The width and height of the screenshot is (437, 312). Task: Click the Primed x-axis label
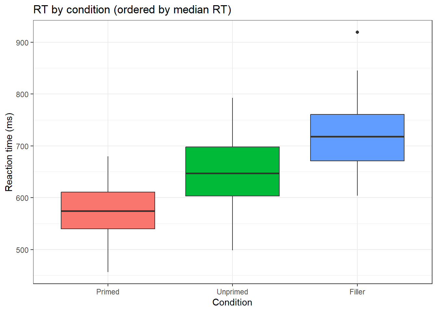click(x=108, y=292)
